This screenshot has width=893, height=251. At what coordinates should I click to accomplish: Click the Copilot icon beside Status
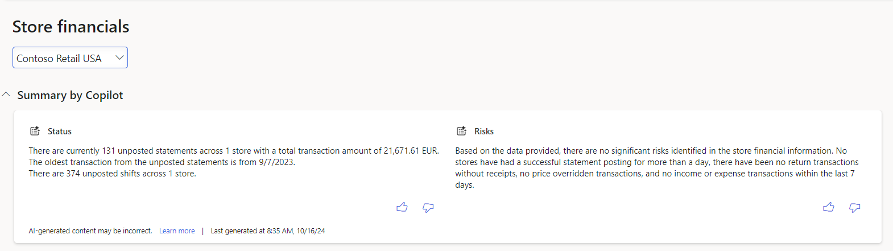click(x=35, y=131)
